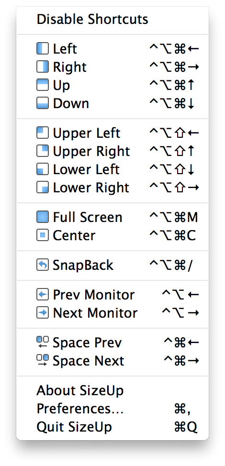
Task: Click the Full Screen icon
Action: pyautogui.click(x=43, y=217)
